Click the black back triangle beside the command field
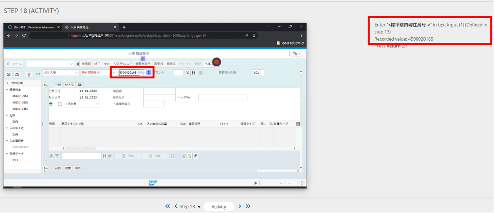494x213 pixels. coord(77,63)
